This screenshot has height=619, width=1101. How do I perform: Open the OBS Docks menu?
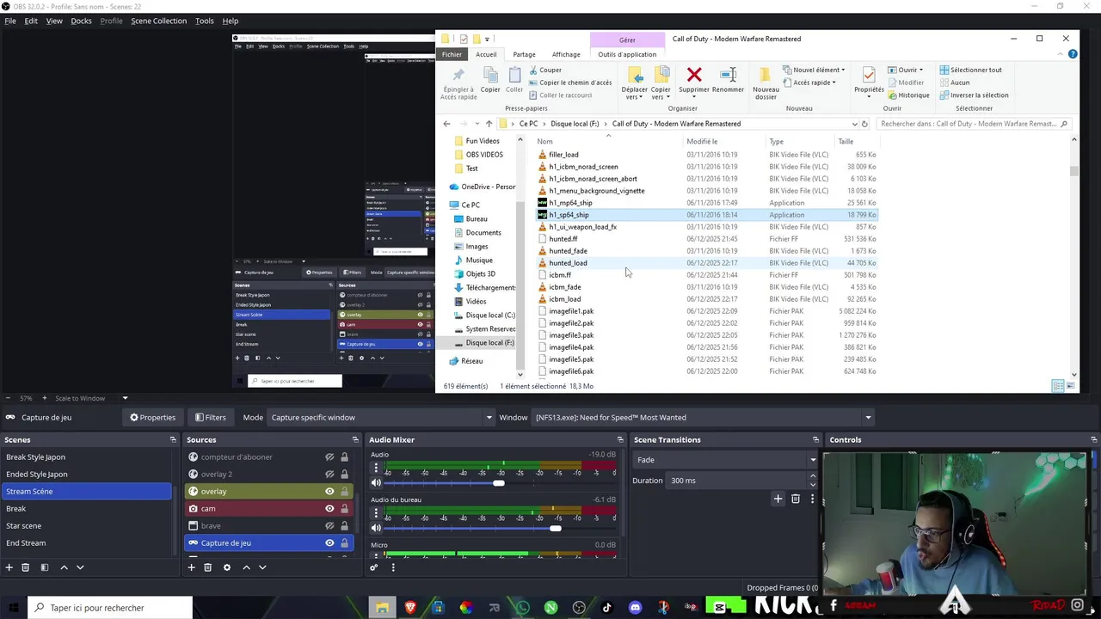[81, 21]
